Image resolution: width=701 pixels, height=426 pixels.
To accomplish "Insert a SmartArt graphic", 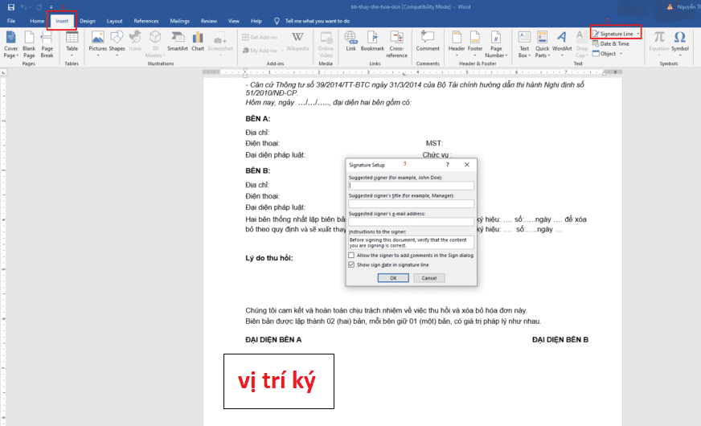I will click(x=178, y=43).
